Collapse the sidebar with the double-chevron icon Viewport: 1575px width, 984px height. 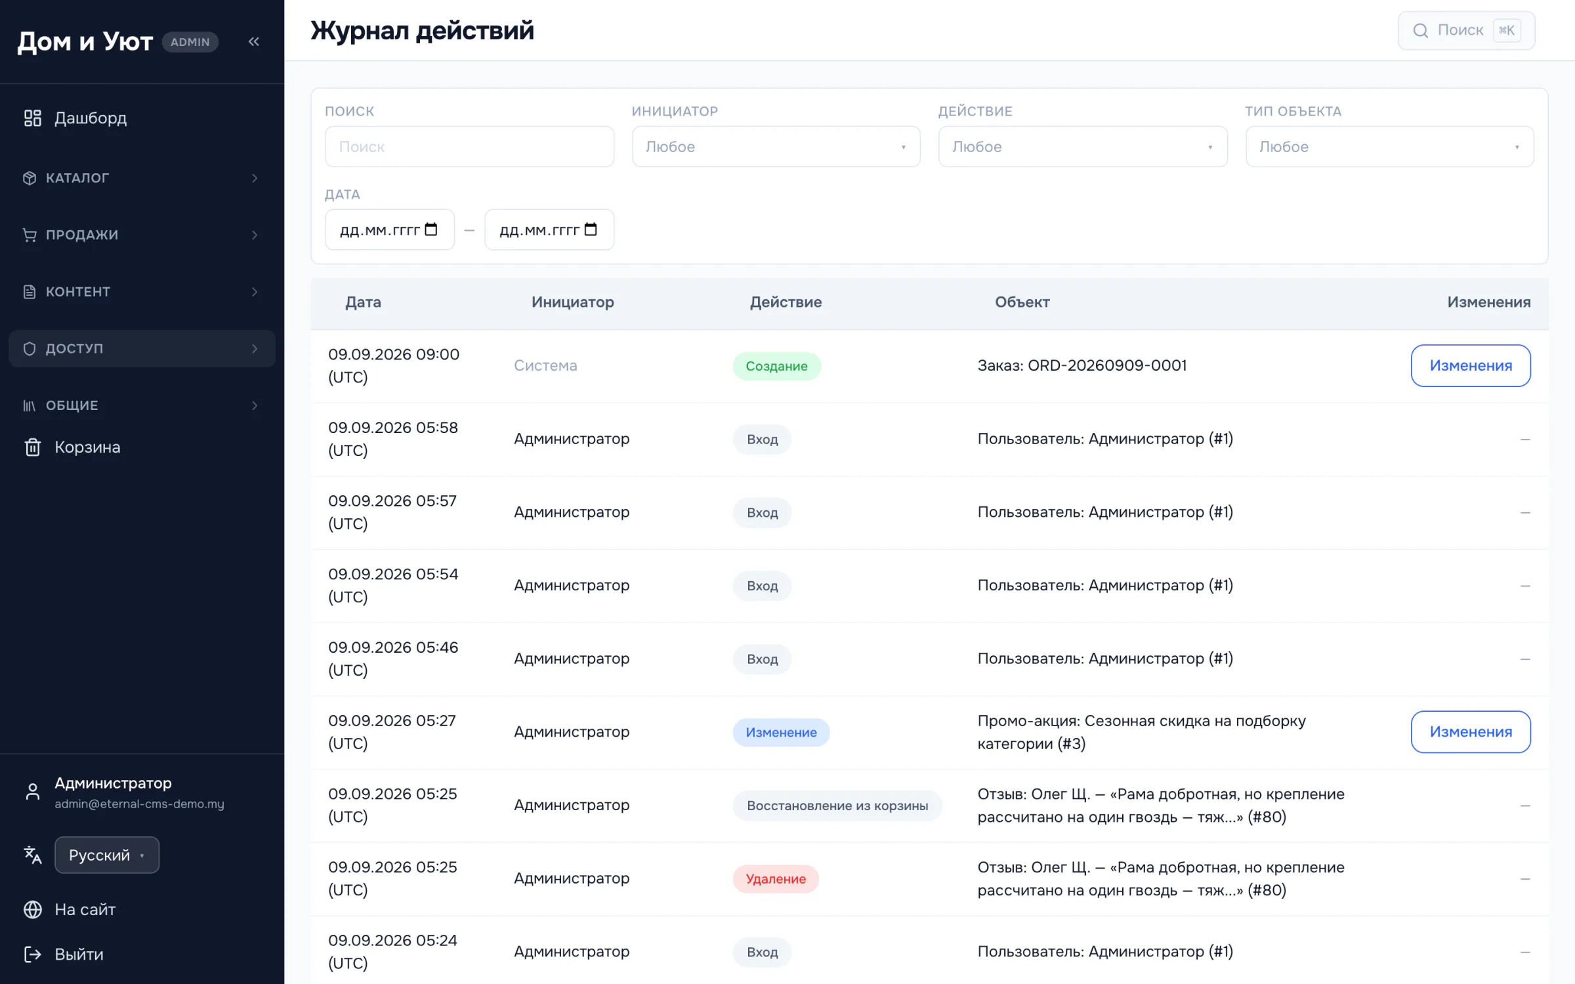click(x=254, y=42)
